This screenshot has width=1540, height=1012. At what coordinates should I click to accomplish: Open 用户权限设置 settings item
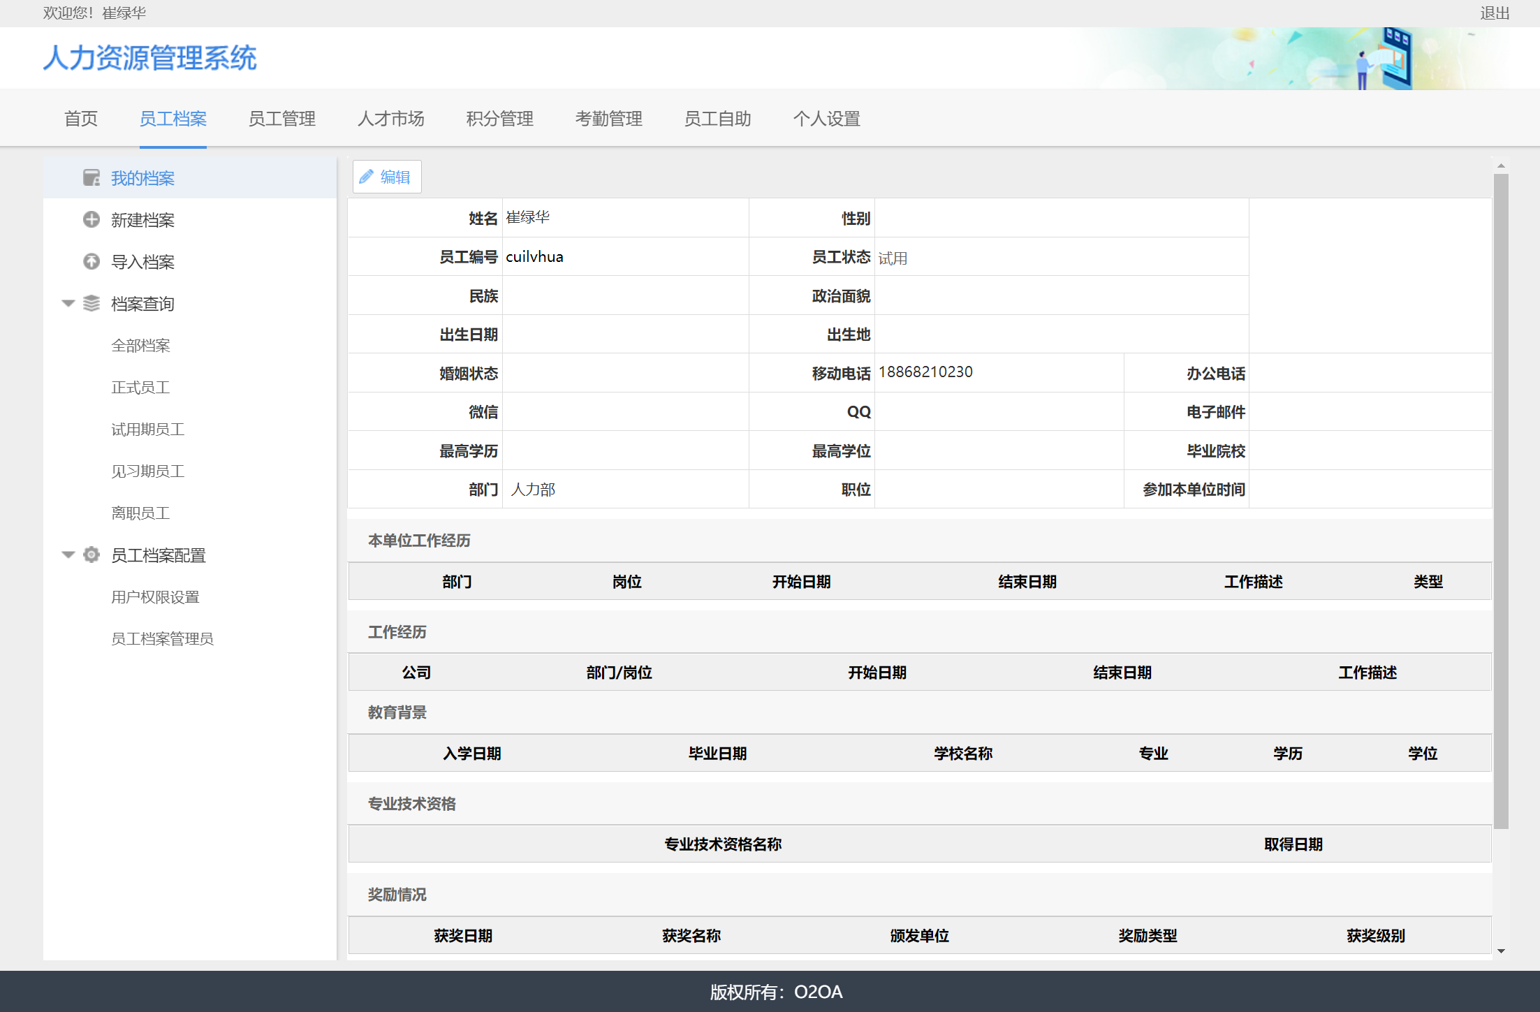pyautogui.click(x=155, y=596)
